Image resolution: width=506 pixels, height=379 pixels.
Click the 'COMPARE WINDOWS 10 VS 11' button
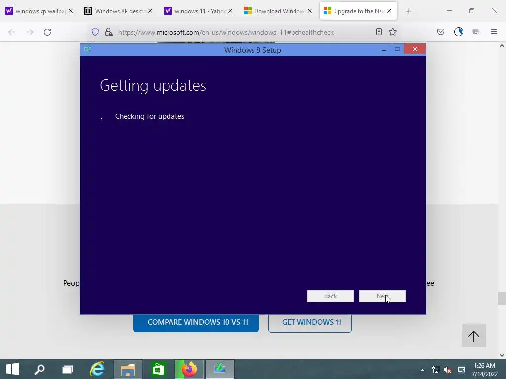[x=196, y=323]
